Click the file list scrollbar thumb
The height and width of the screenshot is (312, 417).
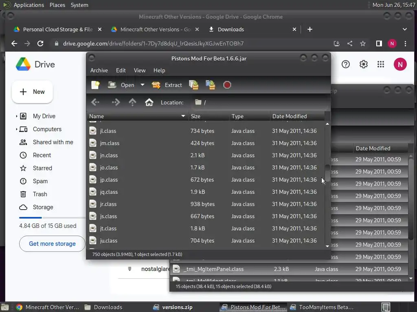coord(327,173)
